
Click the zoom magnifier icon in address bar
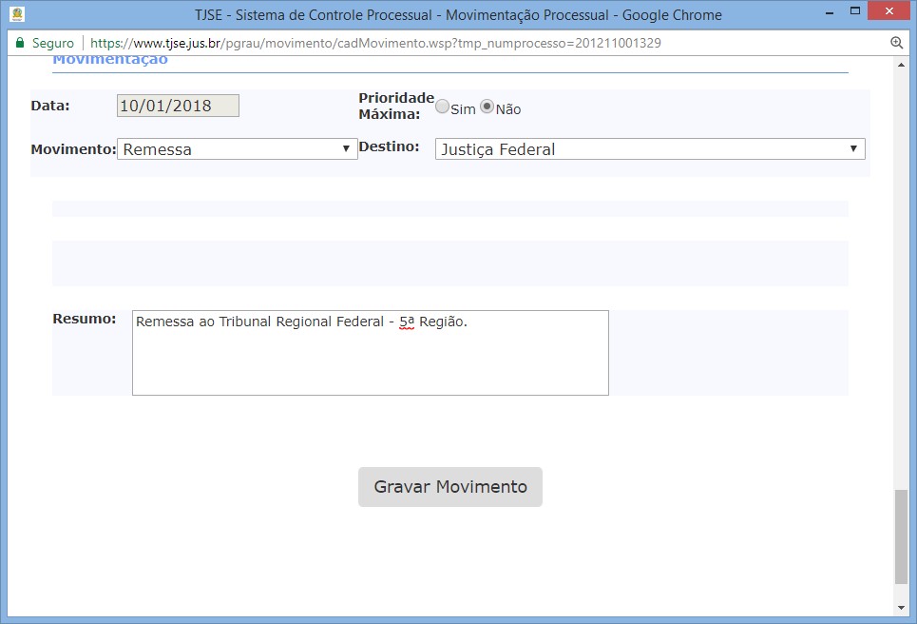[896, 43]
